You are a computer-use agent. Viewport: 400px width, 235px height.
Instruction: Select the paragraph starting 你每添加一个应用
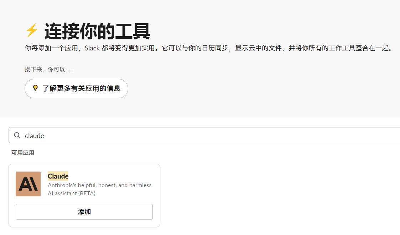(210, 48)
